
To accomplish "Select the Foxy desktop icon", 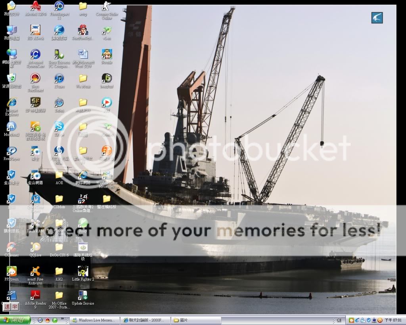I will (83, 223).
